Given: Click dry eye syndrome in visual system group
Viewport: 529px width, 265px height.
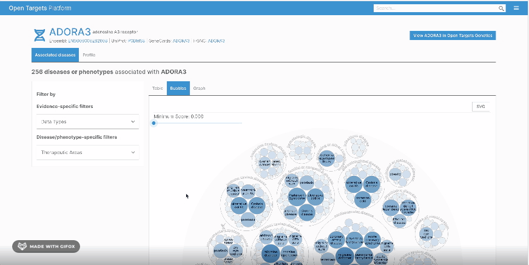Looking at the screenshot, I should pyautogui.click(x=426, y=234).
